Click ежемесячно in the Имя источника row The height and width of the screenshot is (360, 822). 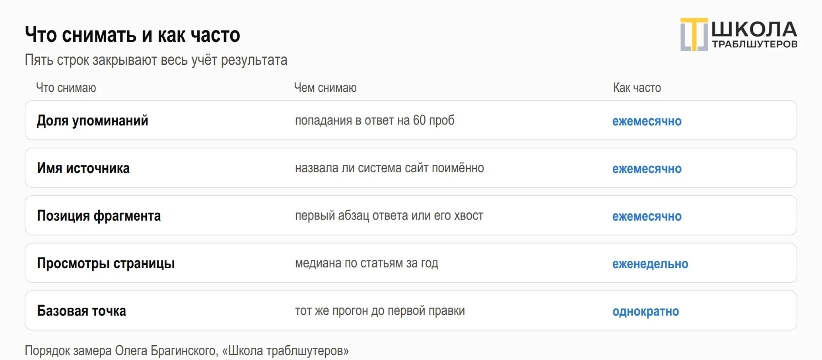(x=647, y=169)
